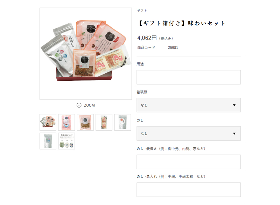The width and height of the screenshot is (280, 205).
Task: Select third thumbnail with furikake pouch
Action: 85,122
